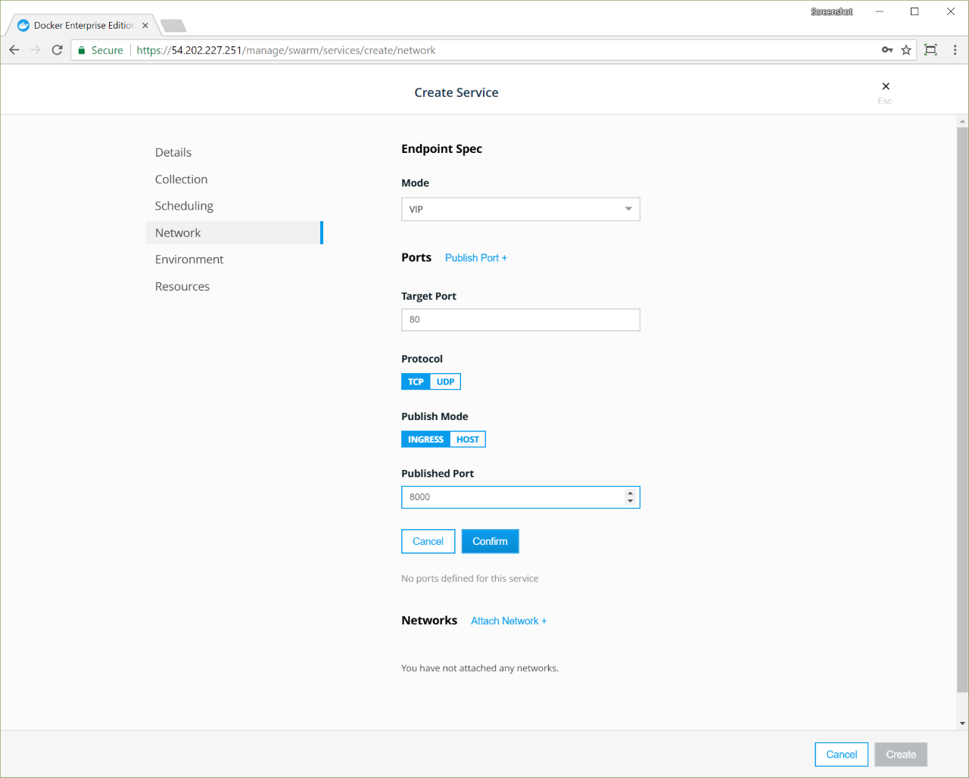Close the Create Service dialog with X
Image resolution: width=969 pixels, height=778 pixels.
pos(886,86)
